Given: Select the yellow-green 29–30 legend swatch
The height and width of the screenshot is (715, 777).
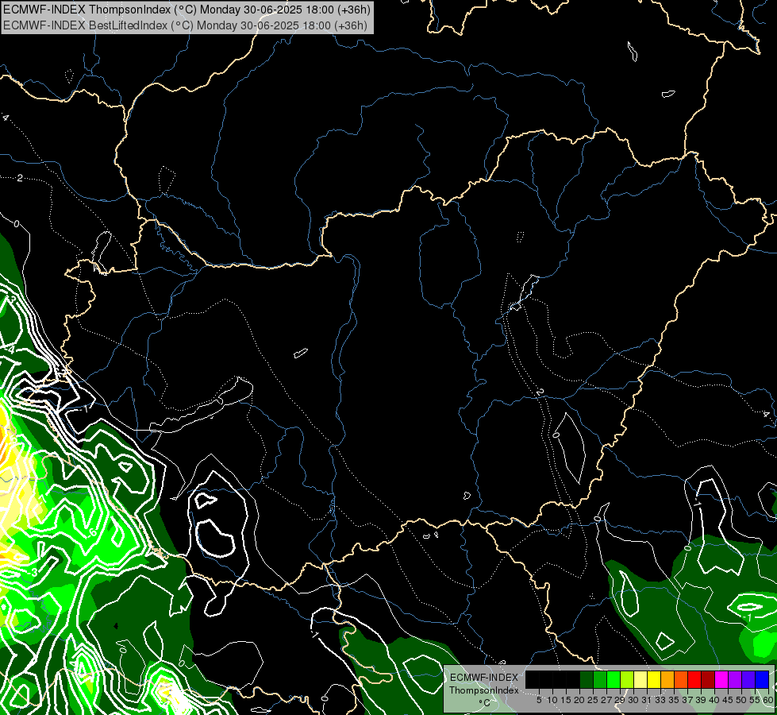Looking at the screenshot, I should point(627,679).
